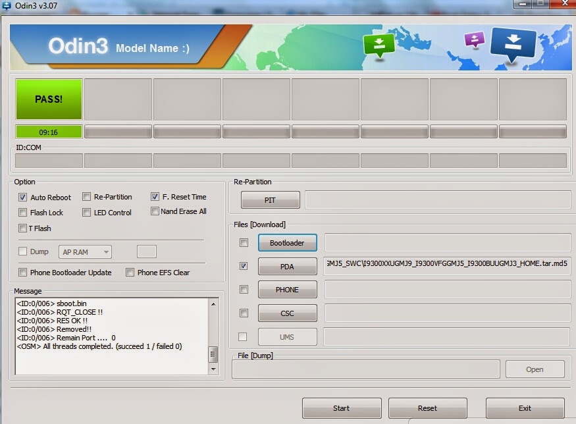Click the Reset button
Image resolution: width=576 pixels, height=424 pixels.
click(428, 408)
